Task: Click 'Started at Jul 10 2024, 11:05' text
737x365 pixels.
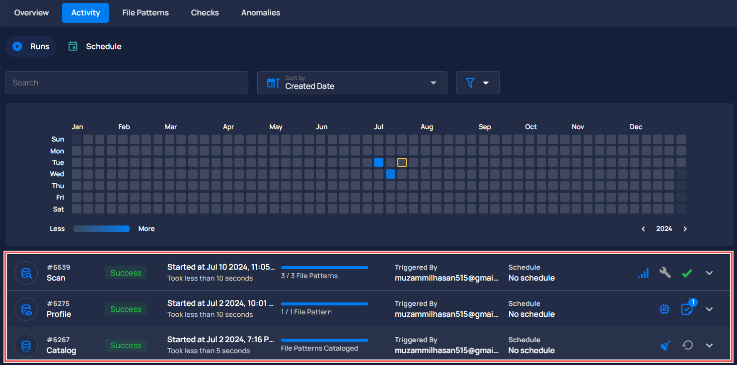Action: (221, 267)
